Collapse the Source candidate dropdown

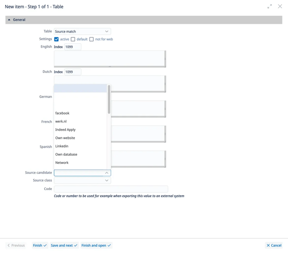point(107,173)
